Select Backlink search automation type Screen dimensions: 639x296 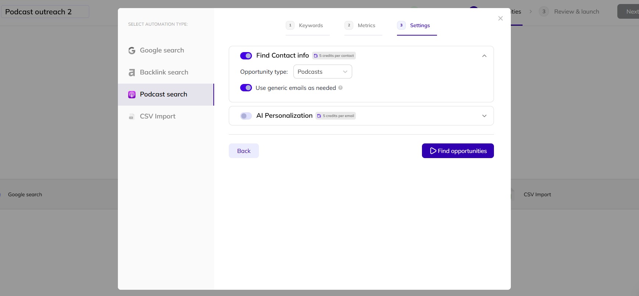(x=166, y=73)
